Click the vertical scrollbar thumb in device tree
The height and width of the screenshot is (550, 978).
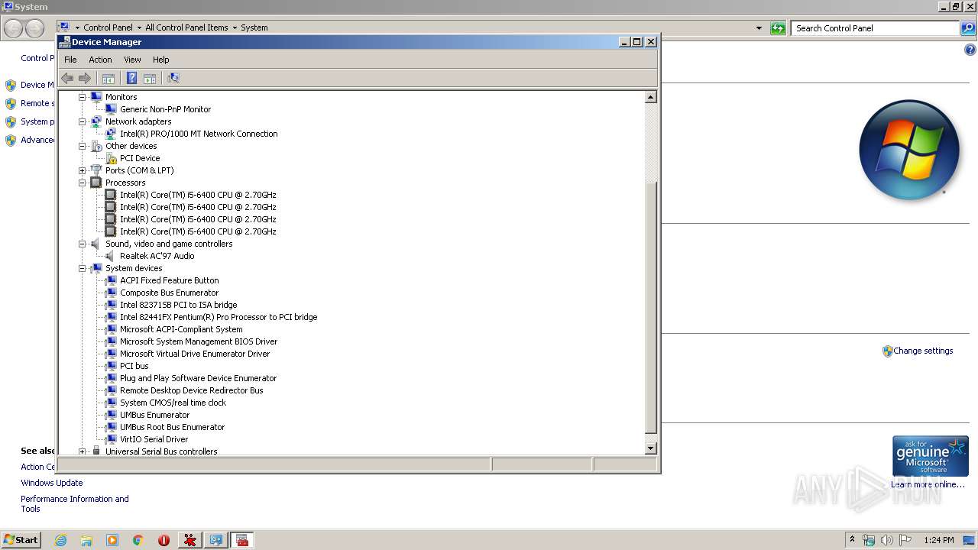point(651,308)
